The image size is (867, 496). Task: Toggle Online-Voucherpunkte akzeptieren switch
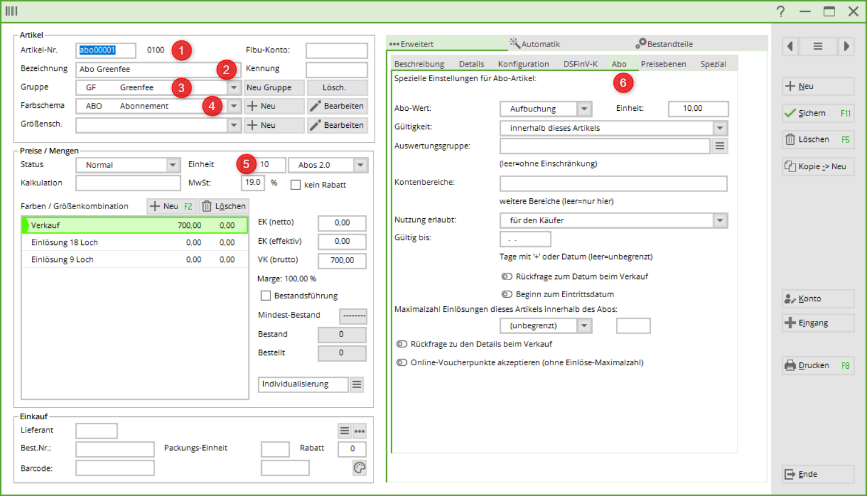pyautogui.click(x=402, y=362)
